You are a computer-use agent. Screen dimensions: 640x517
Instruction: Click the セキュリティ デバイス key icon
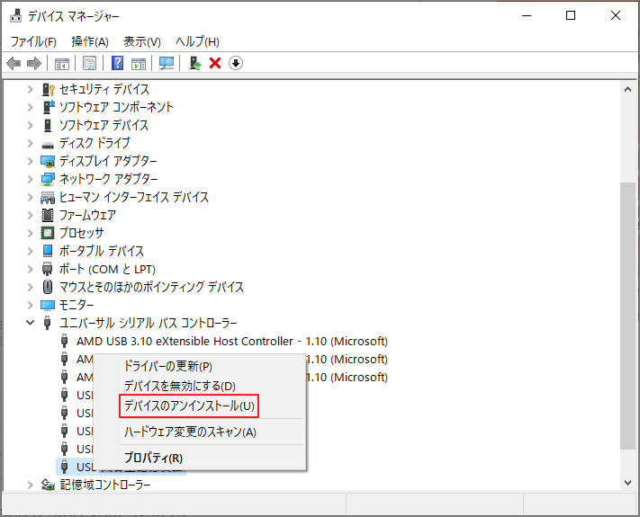49,89
